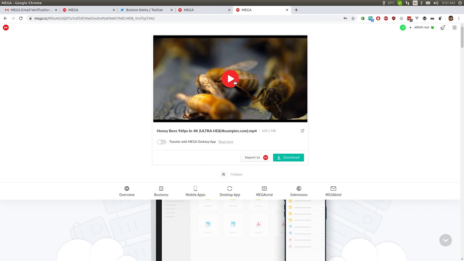Click the green checkmark tray indicator
The image size is (464, 261).
pos(400,3)
